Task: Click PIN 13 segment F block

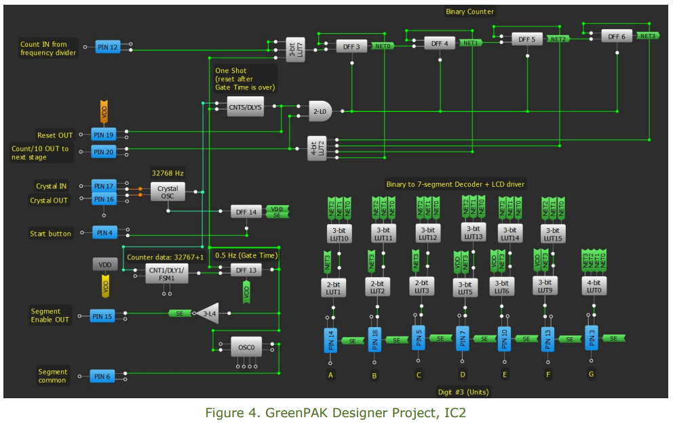Action: pos(547,339)
